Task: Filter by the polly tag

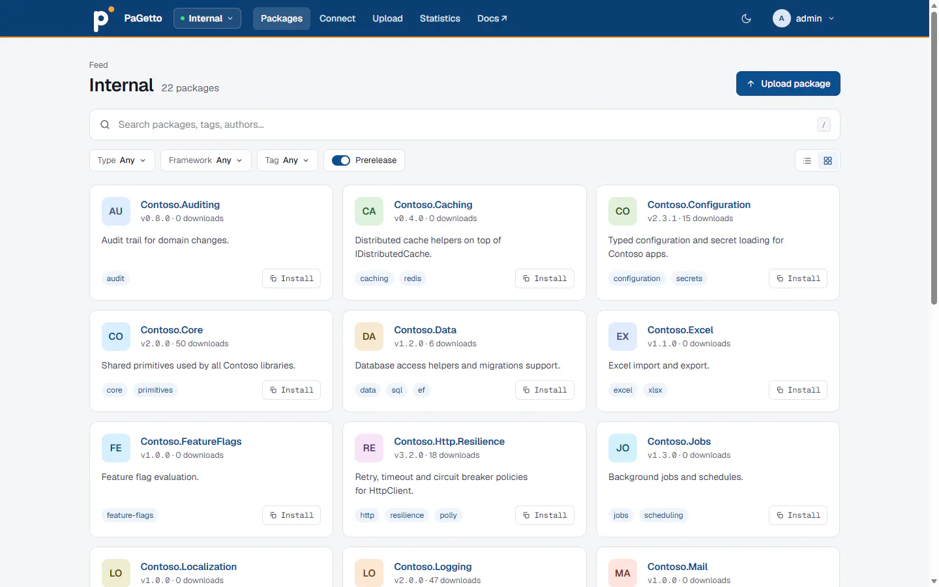Action: 449,515
